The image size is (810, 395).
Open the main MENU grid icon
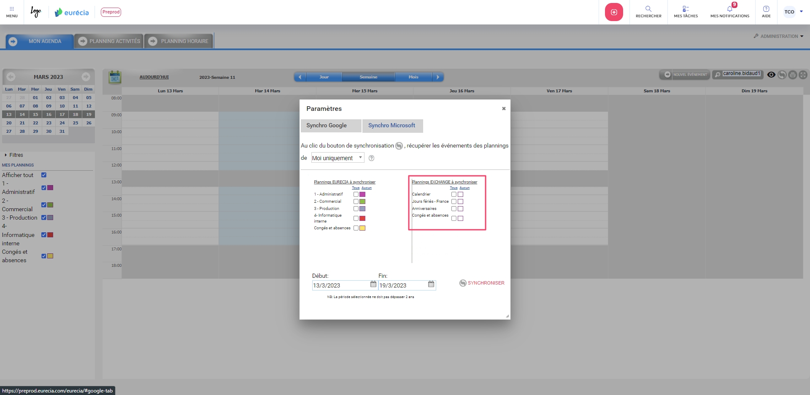click(x=12, y=12)
